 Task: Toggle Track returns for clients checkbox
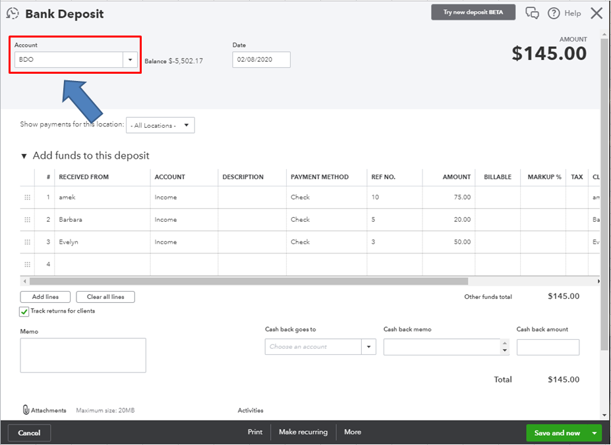(24, 311)
